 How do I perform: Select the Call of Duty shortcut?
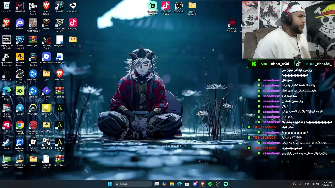tap(33, 8)
